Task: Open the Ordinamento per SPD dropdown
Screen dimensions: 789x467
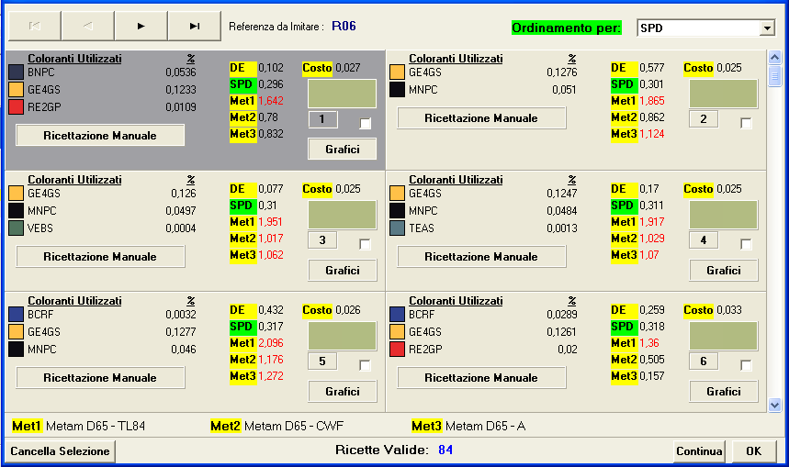Action: point(767,28)
